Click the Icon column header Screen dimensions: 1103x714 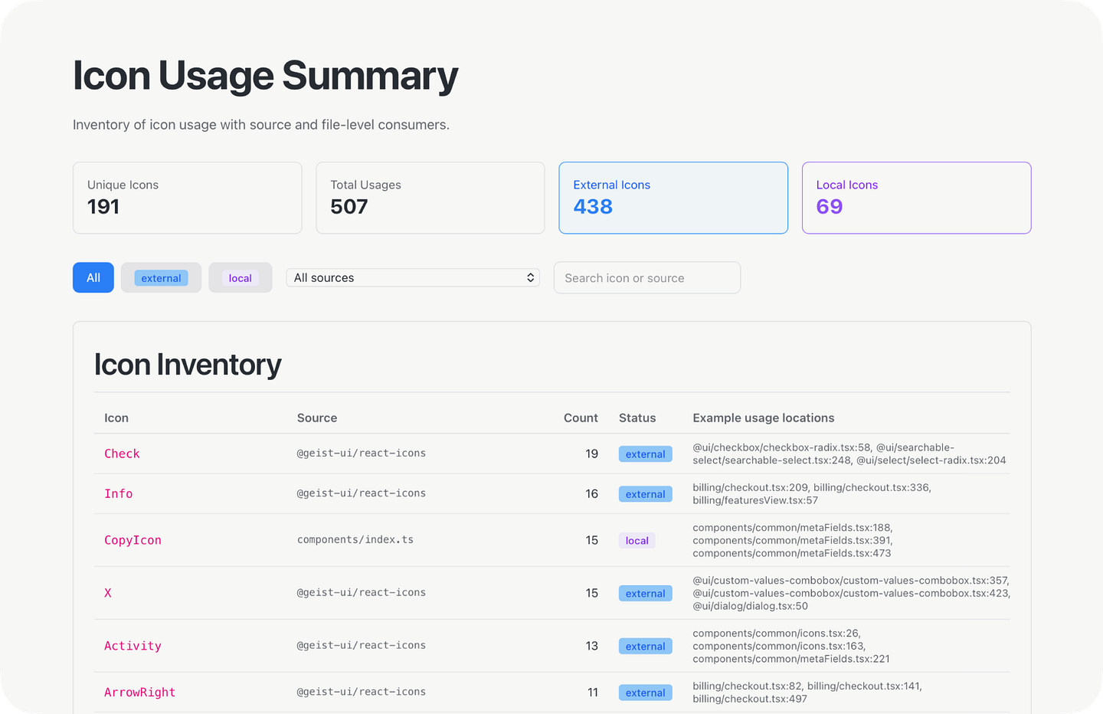click(116, 418)
